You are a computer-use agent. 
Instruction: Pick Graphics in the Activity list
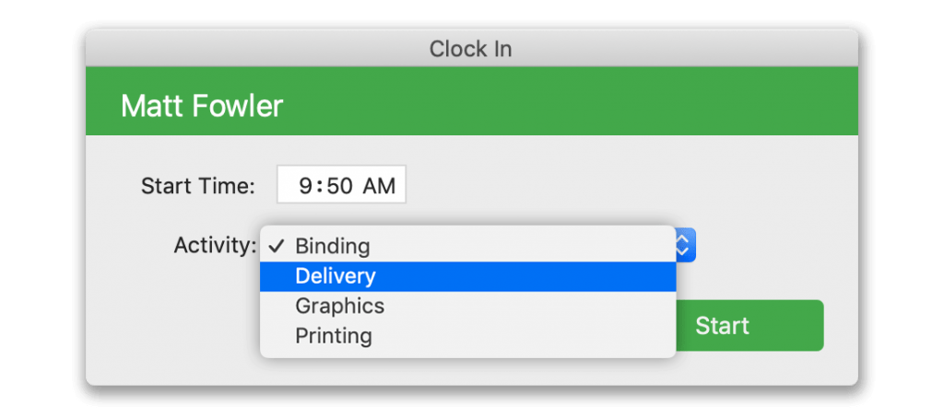pyautogui.click(x=467, y=306)
